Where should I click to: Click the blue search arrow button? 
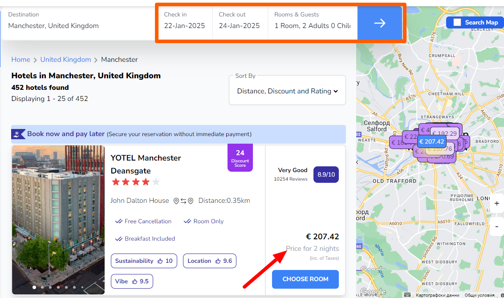(379, 23)
